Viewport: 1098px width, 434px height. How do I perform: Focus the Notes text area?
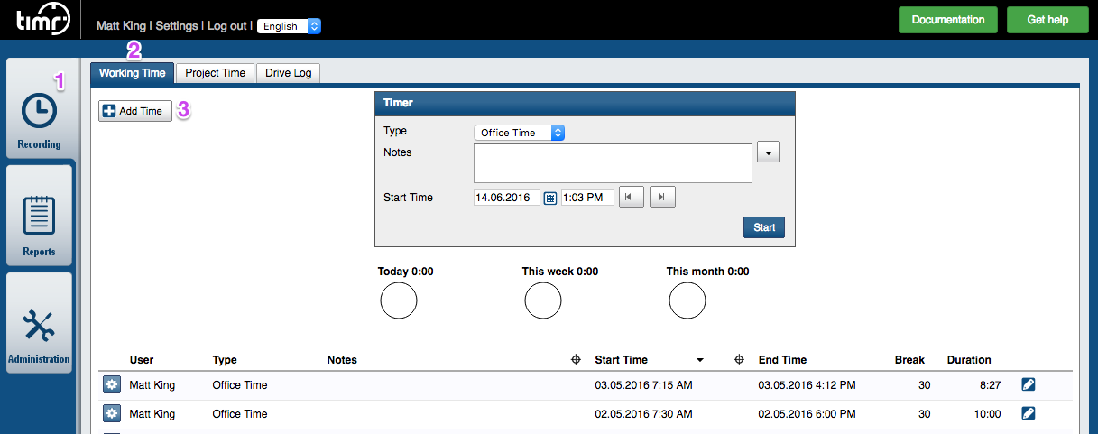(x=614, y=163)
